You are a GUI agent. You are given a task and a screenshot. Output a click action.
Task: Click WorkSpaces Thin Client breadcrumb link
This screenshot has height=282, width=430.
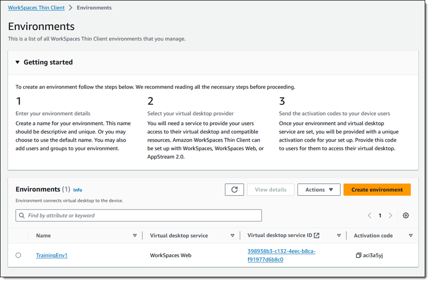pos(36,8)
